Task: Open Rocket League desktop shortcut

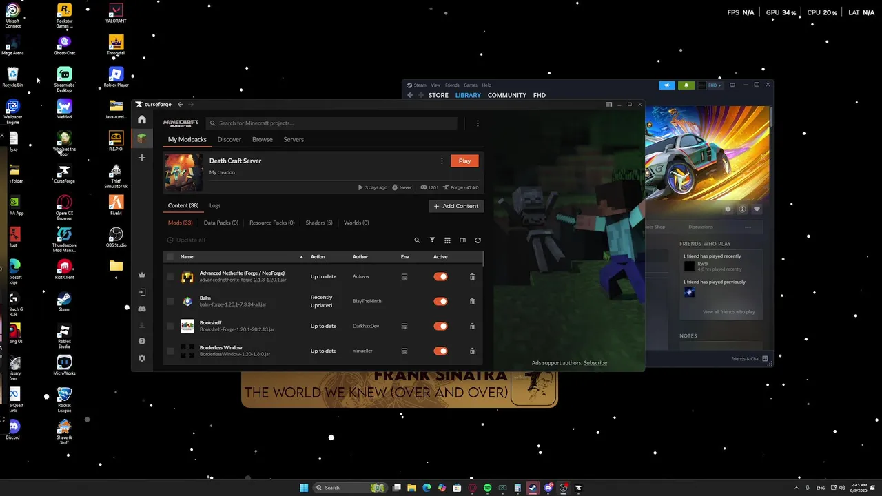Action: (x=64, y=399)
